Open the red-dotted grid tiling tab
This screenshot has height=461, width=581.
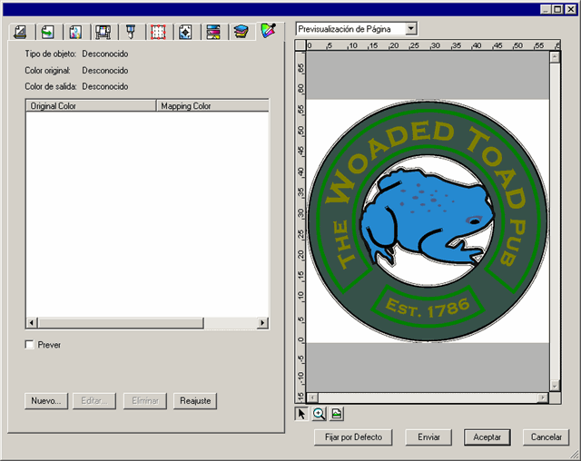pyautogui.click(x=158, y=32)
